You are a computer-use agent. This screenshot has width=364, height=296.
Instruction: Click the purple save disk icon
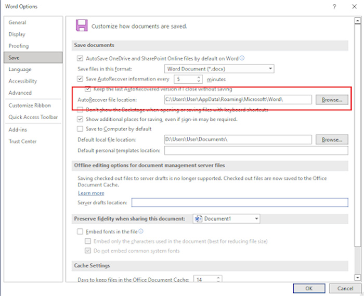(x=81, y=25)
